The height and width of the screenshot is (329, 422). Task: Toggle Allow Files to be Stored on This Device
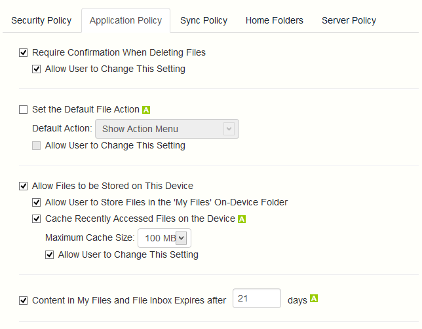pos(24,186)
